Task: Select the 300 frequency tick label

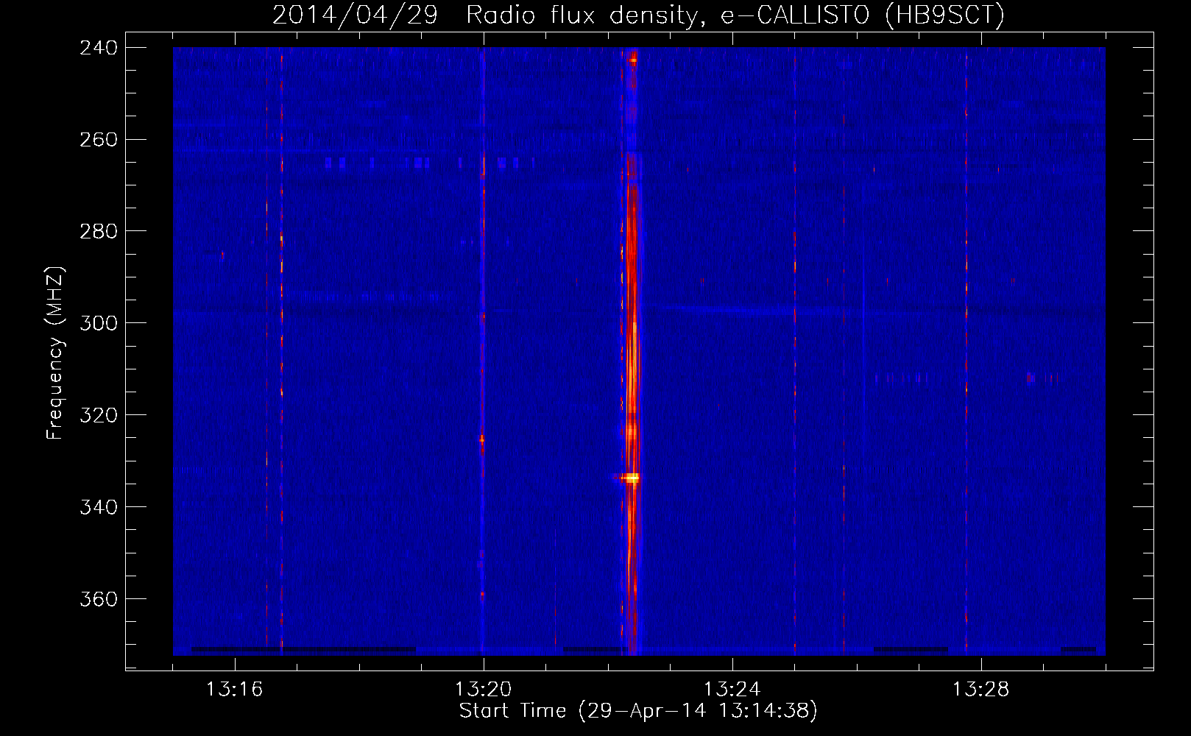Action: (99, 323)
